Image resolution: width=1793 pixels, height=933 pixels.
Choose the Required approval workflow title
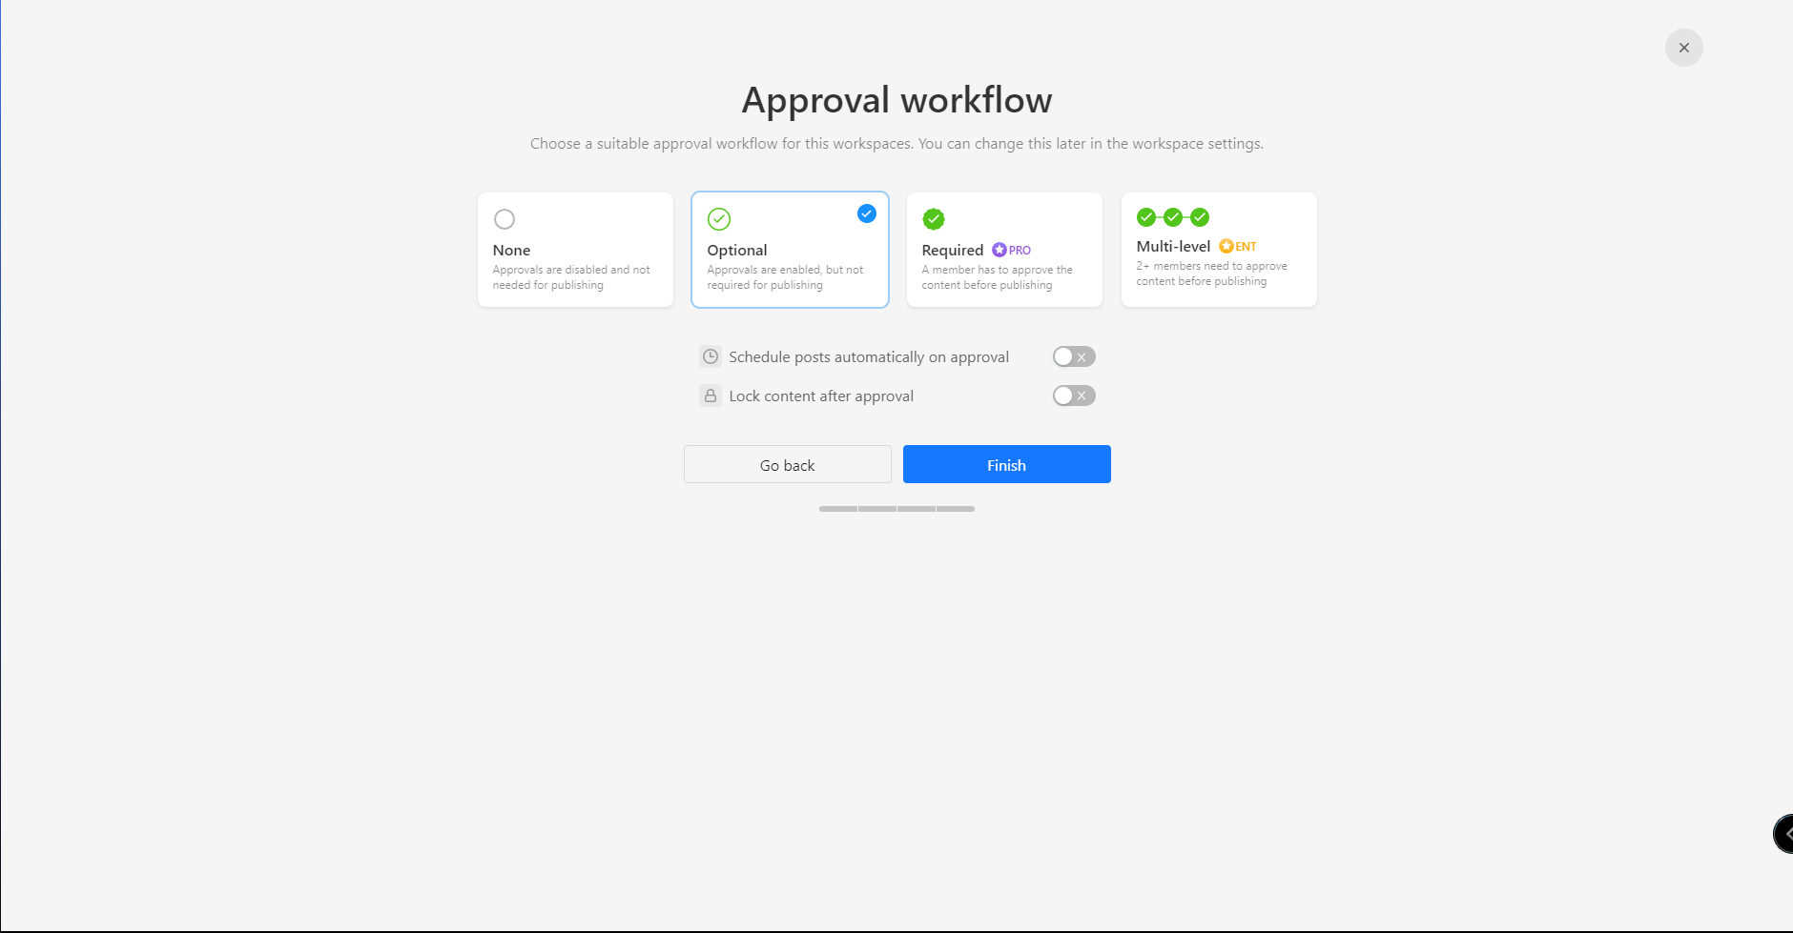[x=952, y=250]
